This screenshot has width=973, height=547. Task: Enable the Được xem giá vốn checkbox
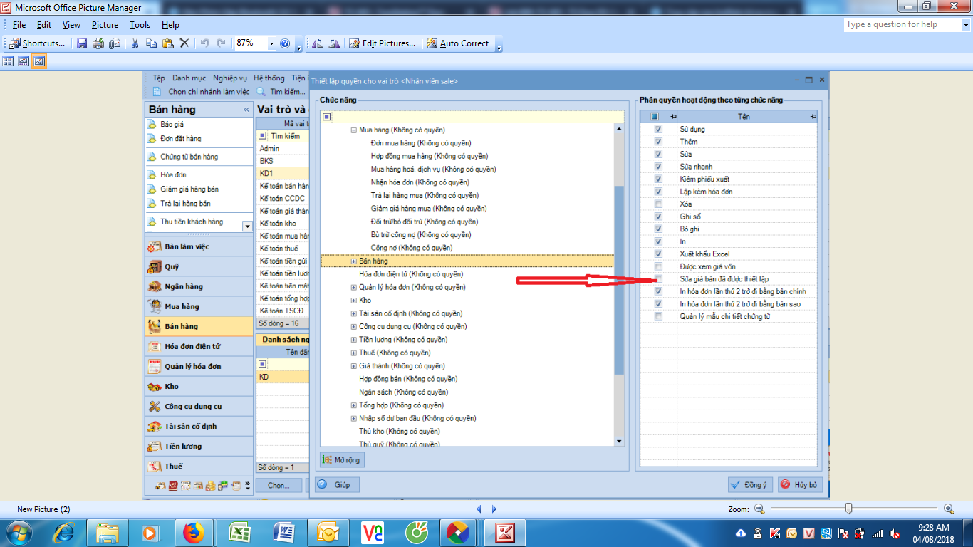(x=658, y=266)
